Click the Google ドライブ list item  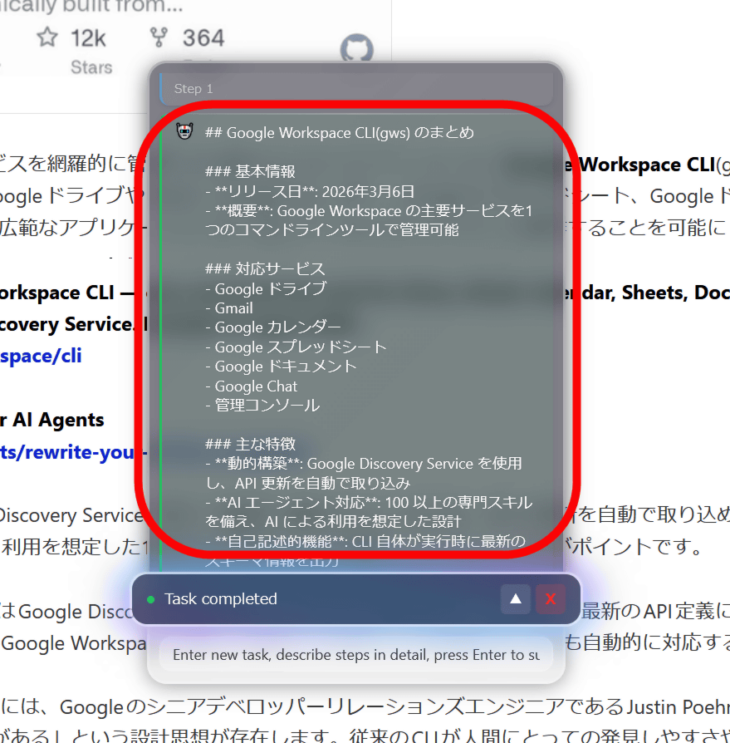266,288
